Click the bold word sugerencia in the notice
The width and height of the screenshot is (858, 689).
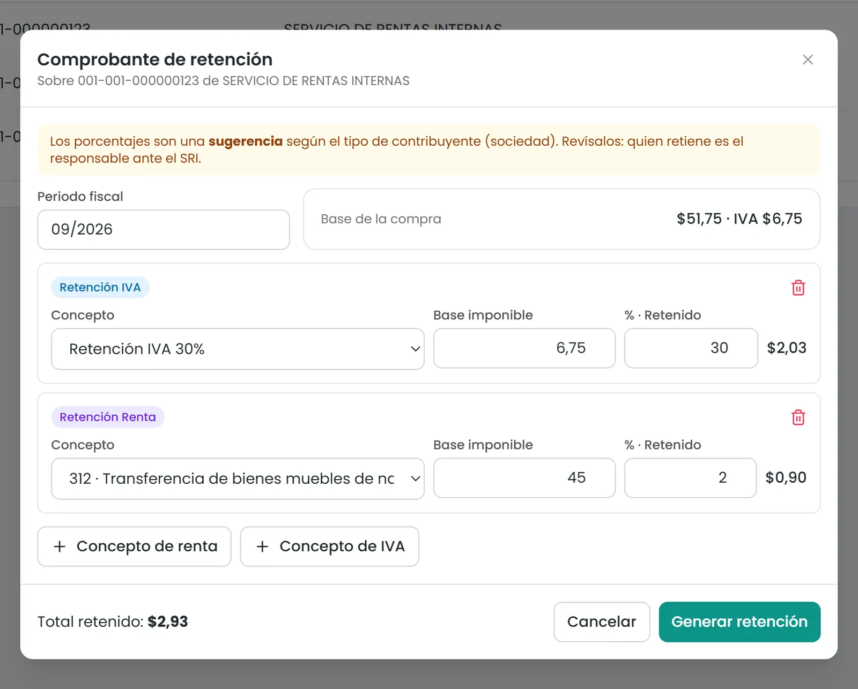pos(246,141)
